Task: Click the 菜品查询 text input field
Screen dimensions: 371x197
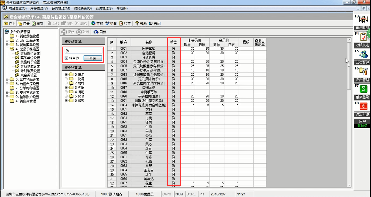Action: 83,51
